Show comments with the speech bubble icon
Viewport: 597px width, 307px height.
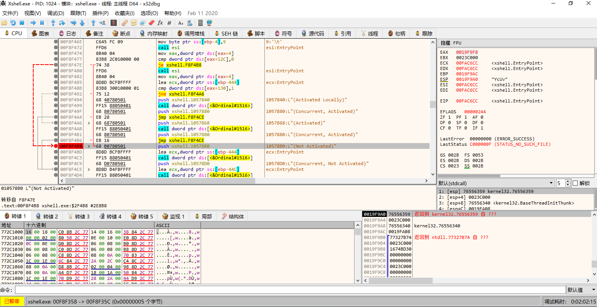tap(134, 23)
